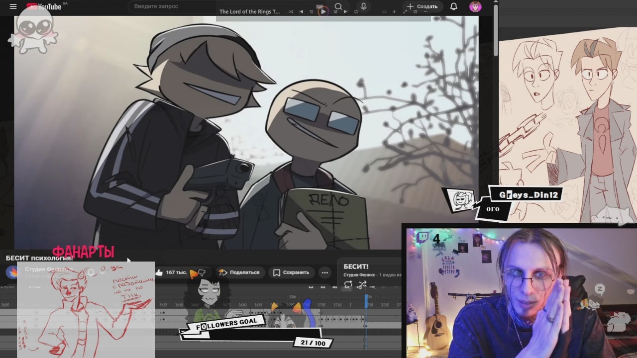
Task: Toggle loop for the БЕСИТ! playlist
Action: [348, 284]
